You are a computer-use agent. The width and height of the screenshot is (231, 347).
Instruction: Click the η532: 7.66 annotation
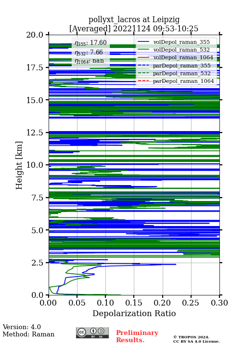click(x=89, y=52)
